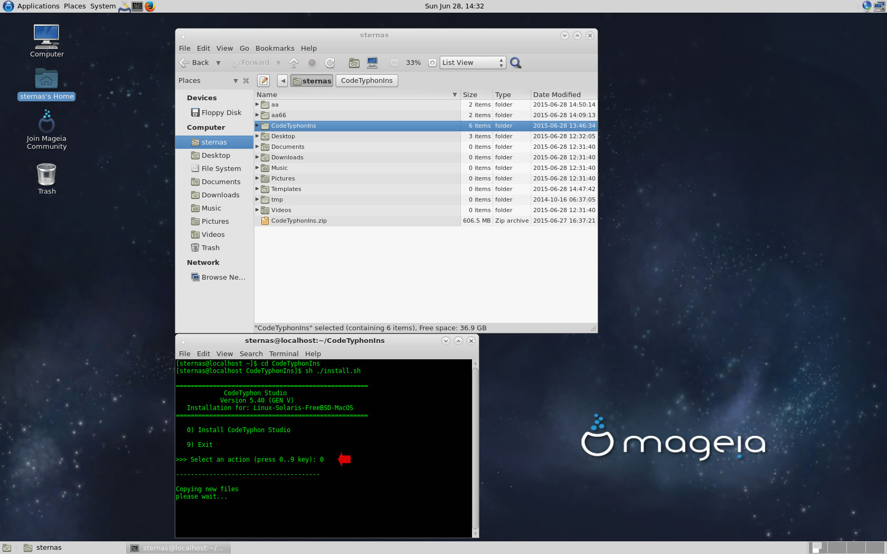Screen dimensions: 887x554
Task: Sort the list by Type column header
Action: click(x=512, y=95)
